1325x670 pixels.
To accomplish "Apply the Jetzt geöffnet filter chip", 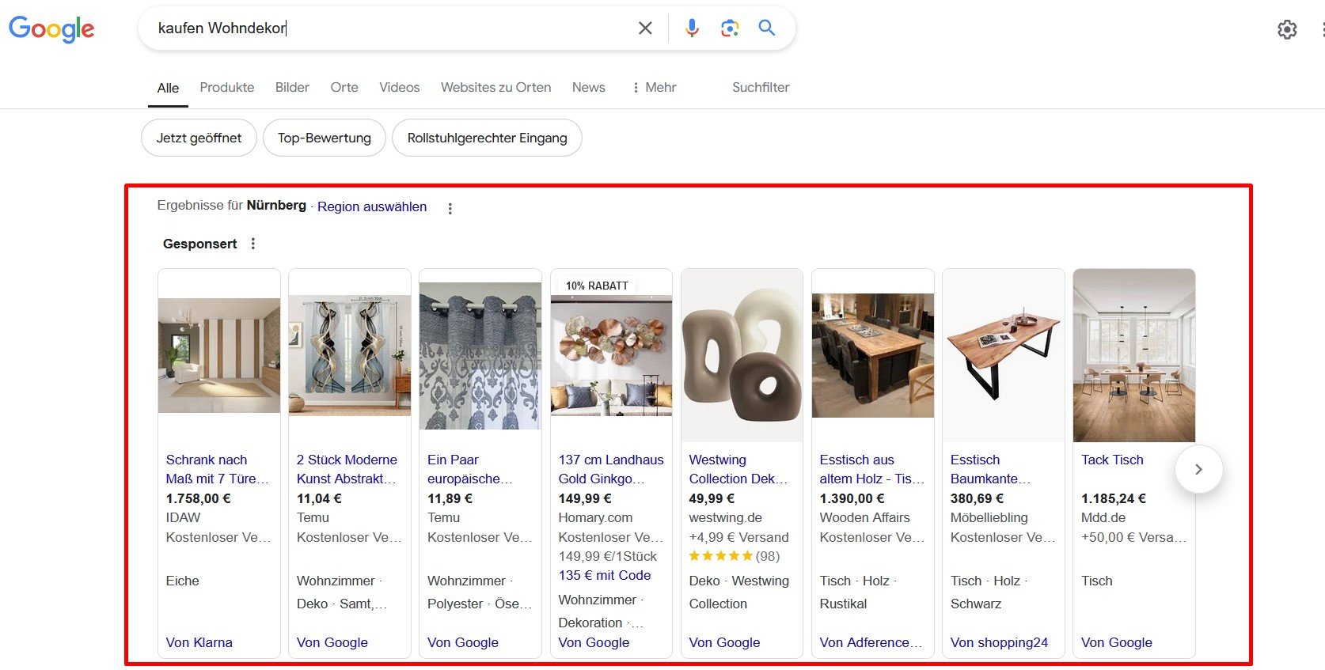I will tap(199, 138).
